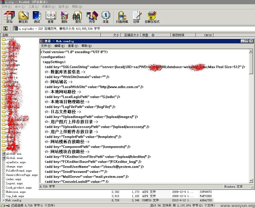This screenshot has height=208, width=255.
Task: Select the jilin folder icon
Action: pyautogui.click(x=4, y=39)
